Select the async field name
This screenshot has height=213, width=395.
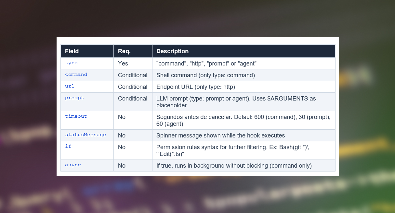pos(73,165)
